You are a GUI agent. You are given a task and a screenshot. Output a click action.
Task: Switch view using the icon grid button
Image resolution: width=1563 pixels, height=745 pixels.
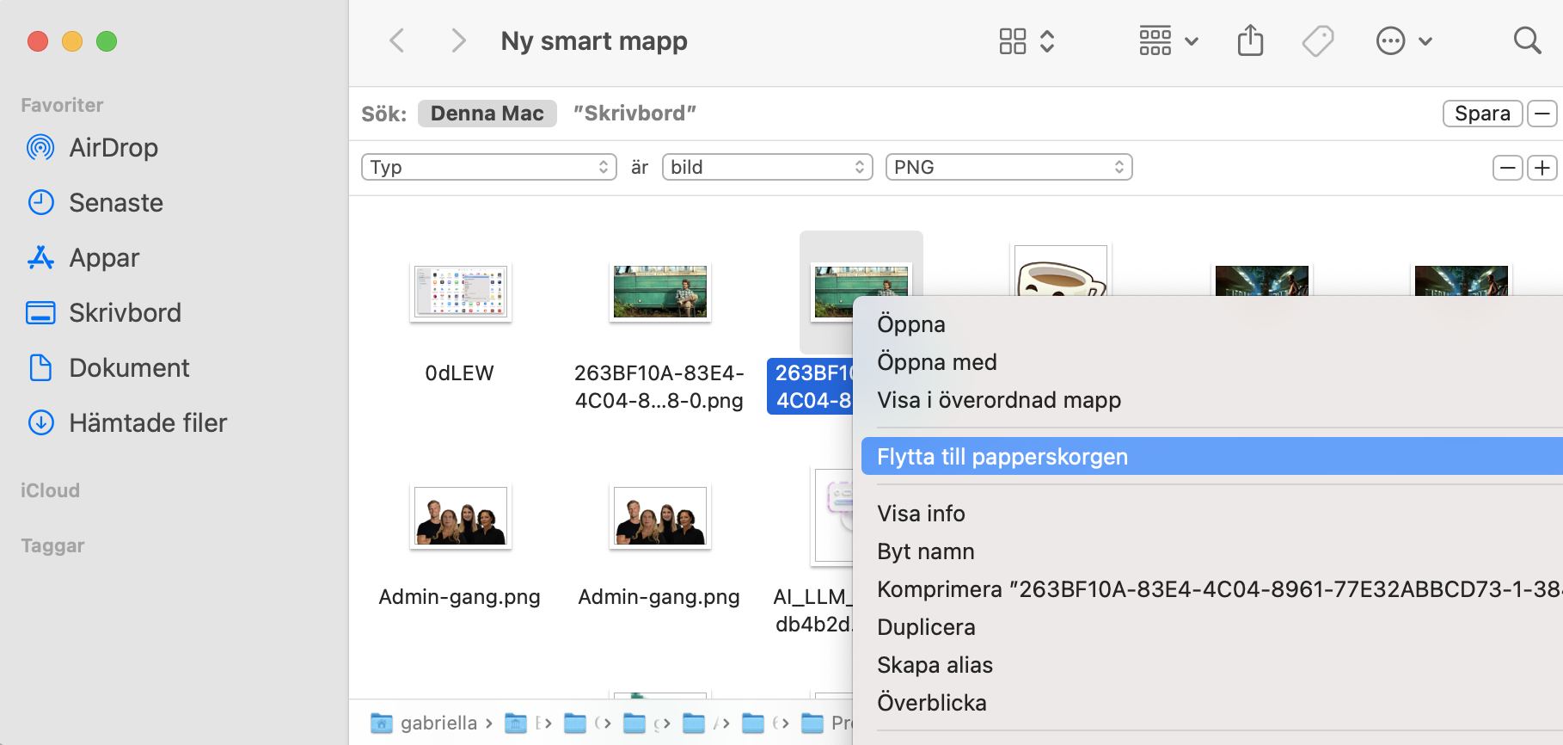[x=1027, y=40]
